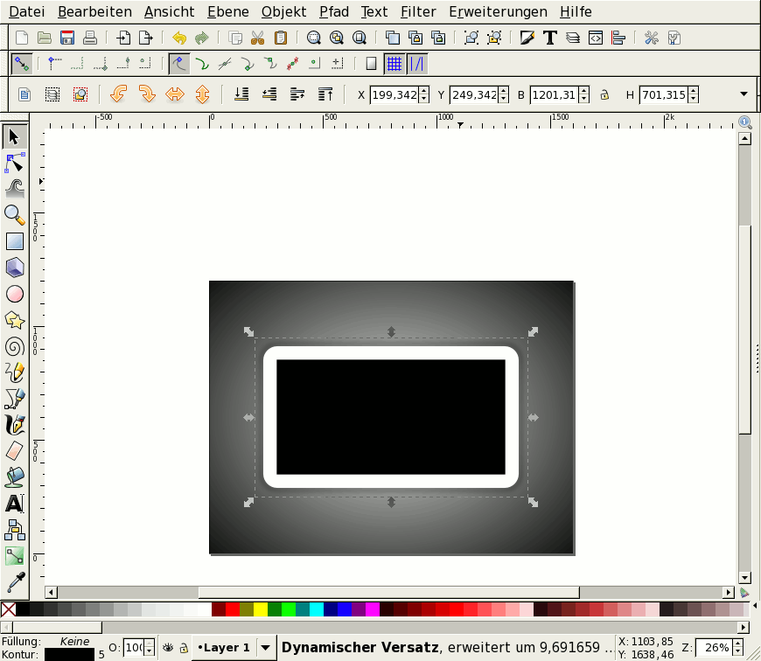Screen dimensions: 761x661
Task: Toggle layer visibility eye icon
Action: [166, 648]
